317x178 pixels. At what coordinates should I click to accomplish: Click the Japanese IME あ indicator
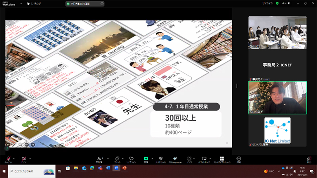point(295,171)
